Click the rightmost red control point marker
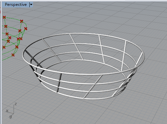167x124 pixels. pos(26,29)
